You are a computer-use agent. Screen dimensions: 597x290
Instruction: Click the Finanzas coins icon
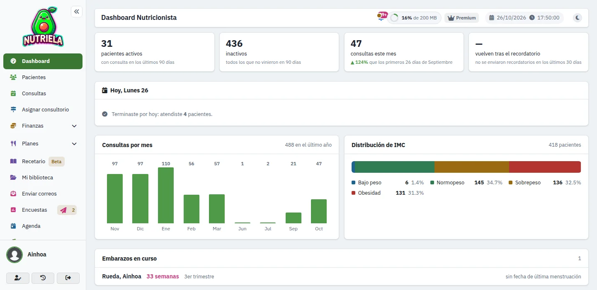(x=13, y=126)
